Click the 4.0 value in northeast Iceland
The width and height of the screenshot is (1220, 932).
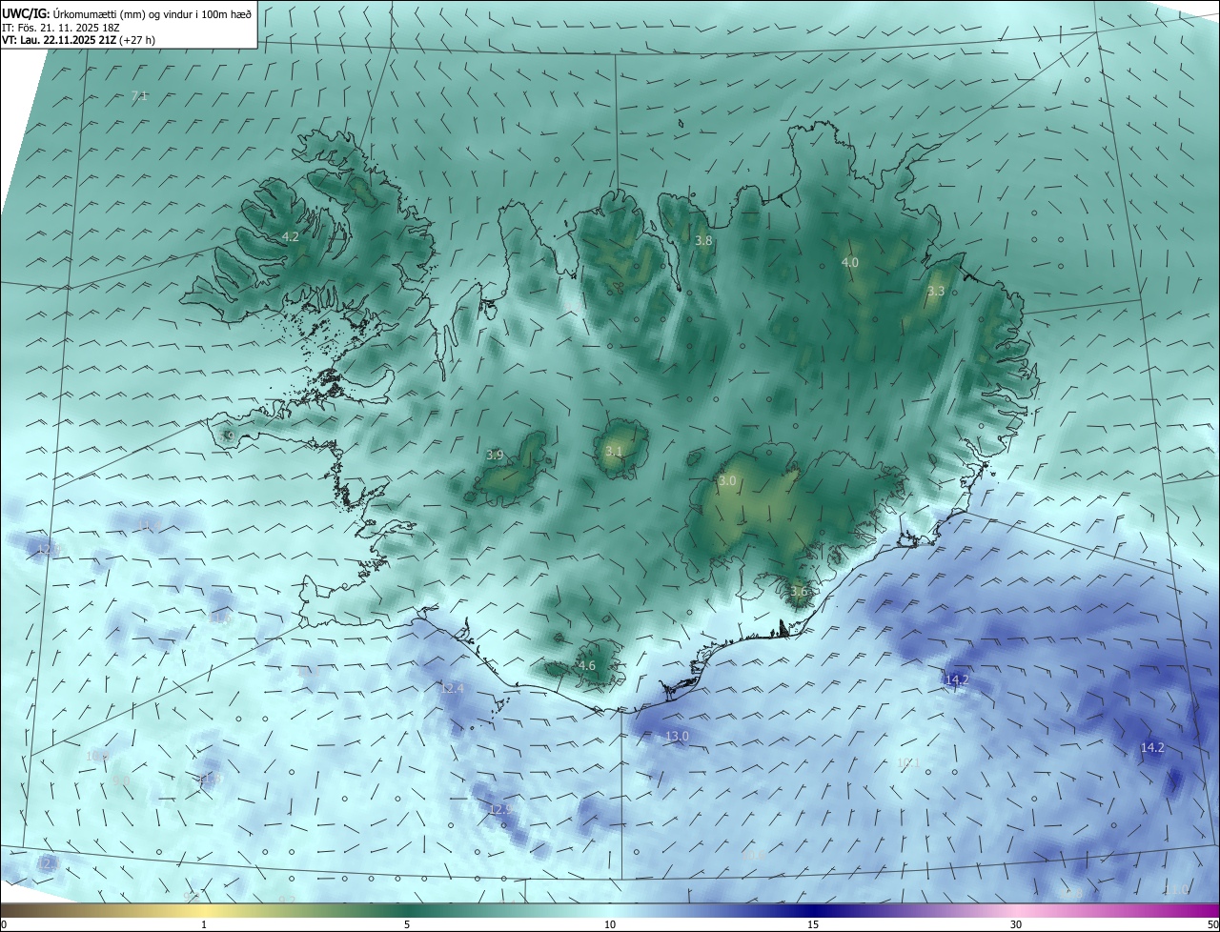click(850, 262)
